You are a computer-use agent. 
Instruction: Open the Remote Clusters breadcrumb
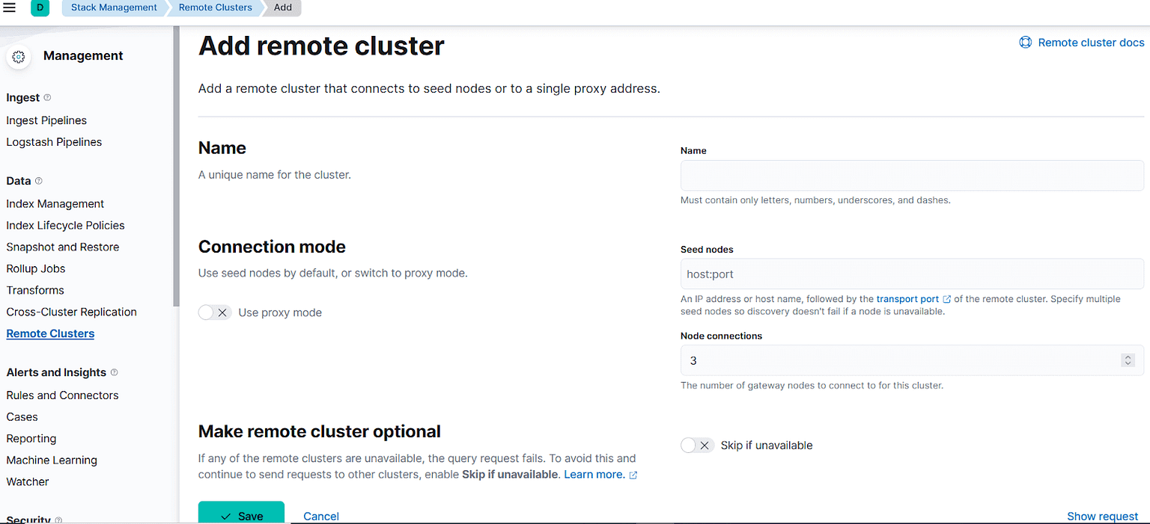point(215,7)
